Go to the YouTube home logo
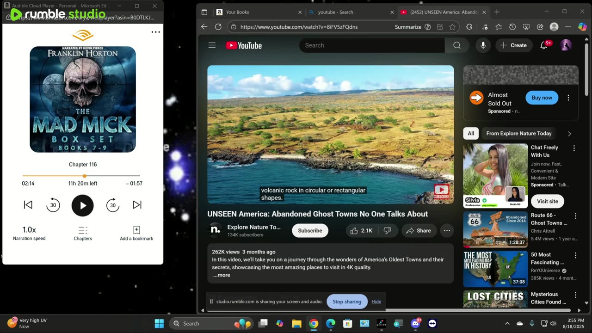Viewport: 592px width, 333px height. point(244,45)
